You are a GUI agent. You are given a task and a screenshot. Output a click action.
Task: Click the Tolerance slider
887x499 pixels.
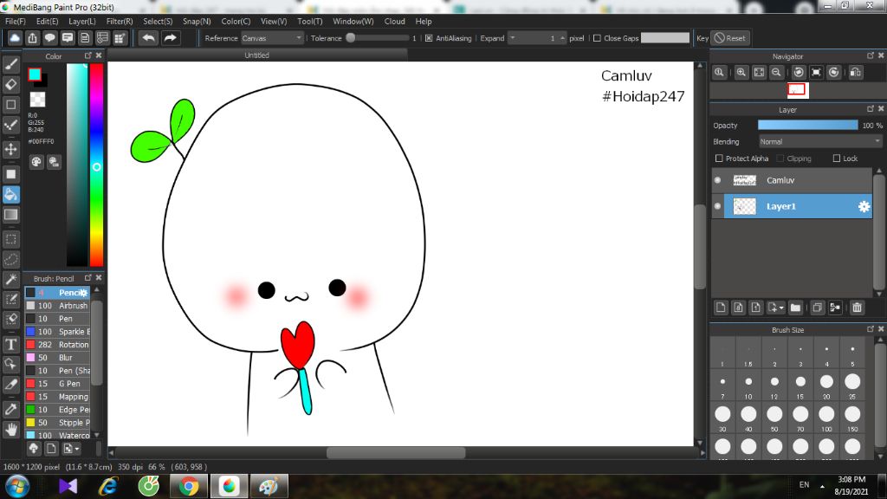[x=378, y=38]
